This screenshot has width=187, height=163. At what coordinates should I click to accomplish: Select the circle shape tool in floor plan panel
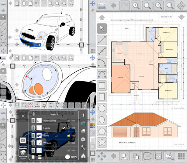click(102, 108)
